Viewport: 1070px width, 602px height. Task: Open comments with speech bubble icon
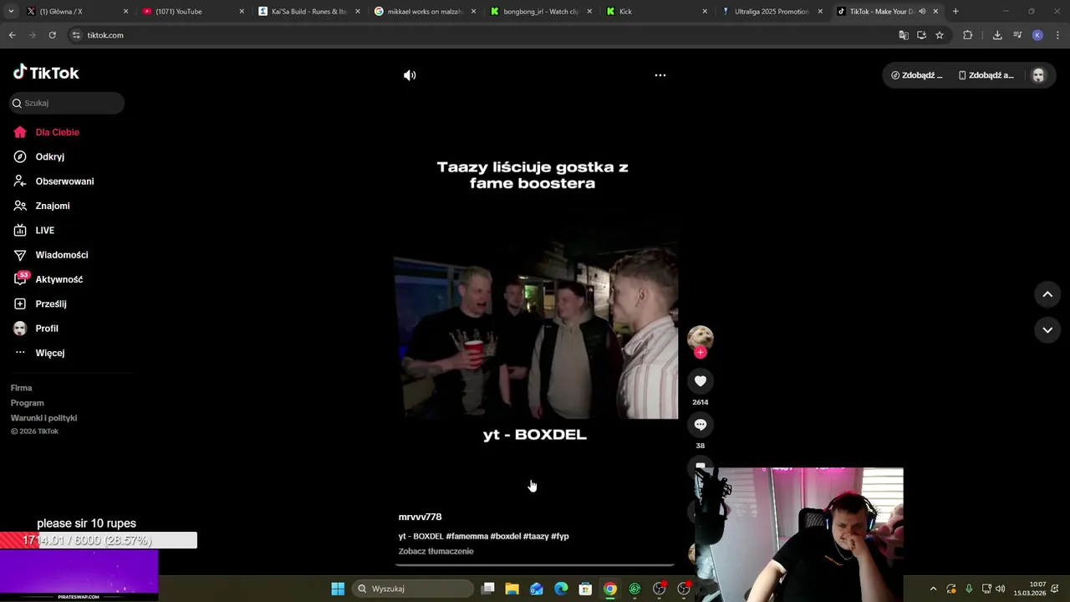[x=701, y=425]
